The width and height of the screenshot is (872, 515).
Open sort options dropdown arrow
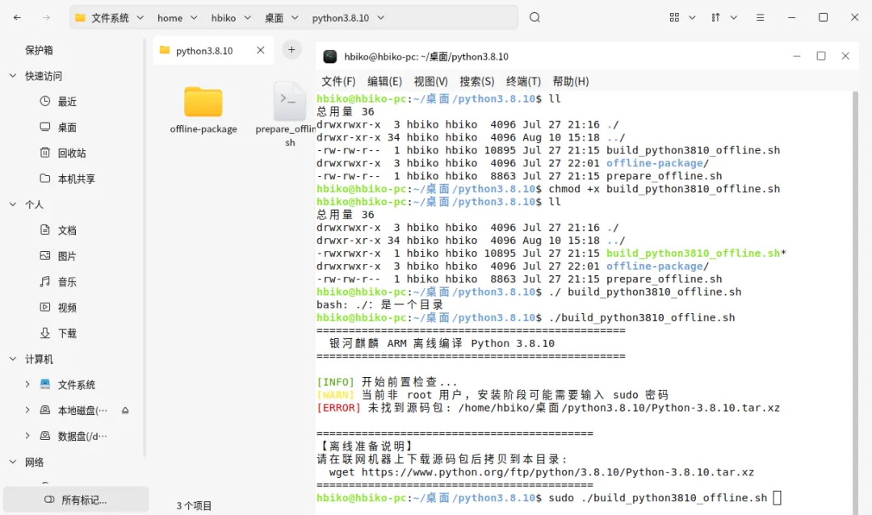tap(734, 18)
